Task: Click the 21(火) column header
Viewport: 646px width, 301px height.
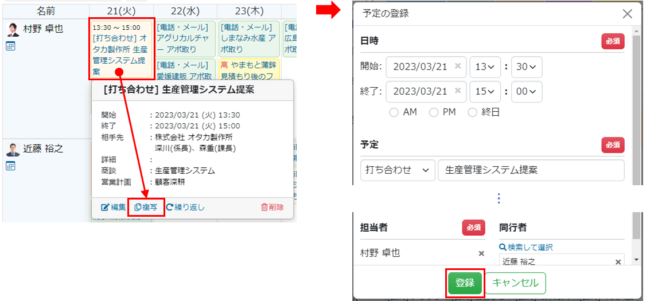Action: [x=122, y=11]
